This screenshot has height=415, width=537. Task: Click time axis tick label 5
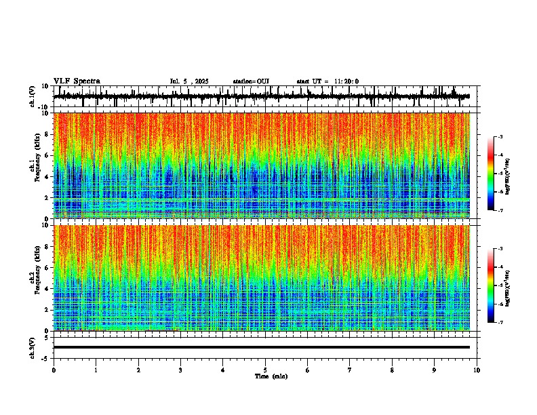[x=265, y=370]
